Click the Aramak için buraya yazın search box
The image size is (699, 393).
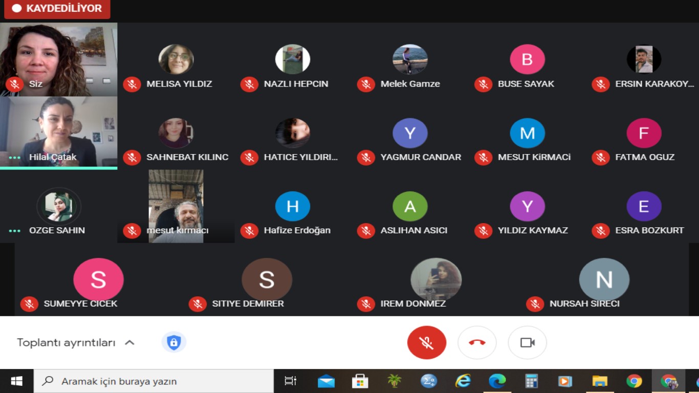point(154,381)
